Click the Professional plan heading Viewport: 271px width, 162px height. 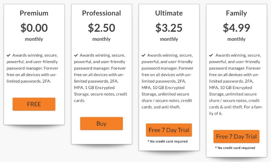[102, 13]
